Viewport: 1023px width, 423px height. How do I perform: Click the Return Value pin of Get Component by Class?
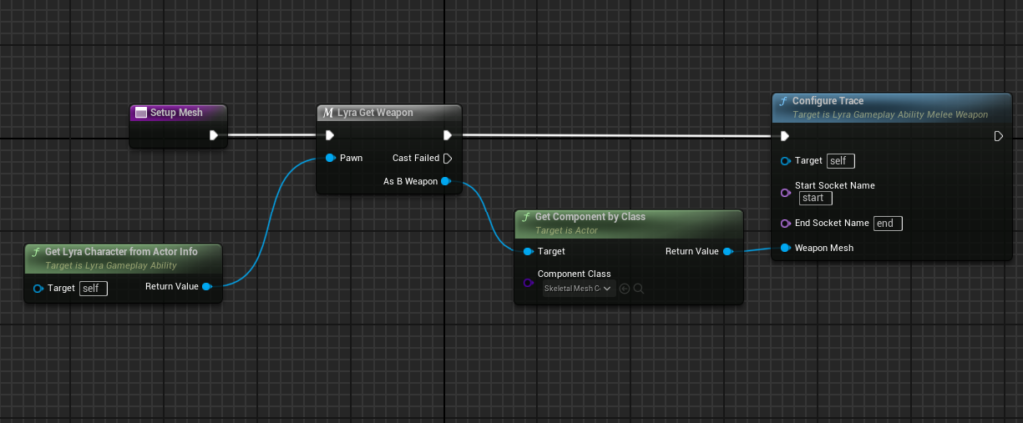tap(727, 252)
